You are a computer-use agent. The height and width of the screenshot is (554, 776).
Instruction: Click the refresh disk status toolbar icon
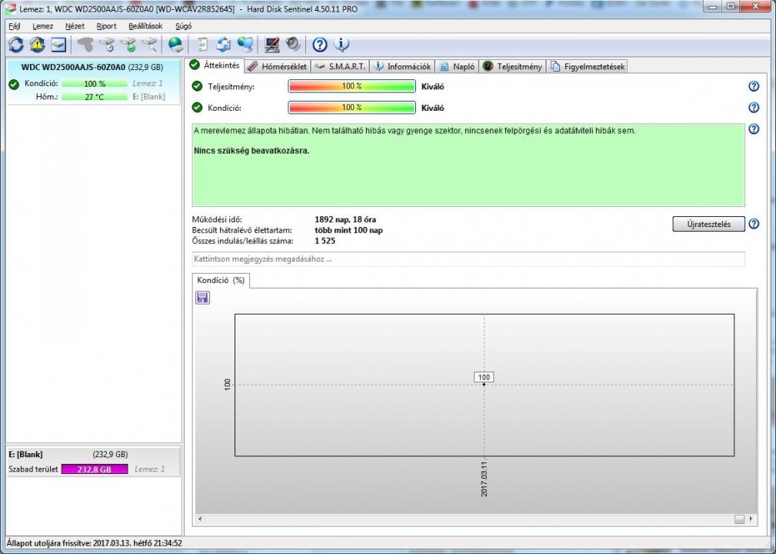[16, 45]
